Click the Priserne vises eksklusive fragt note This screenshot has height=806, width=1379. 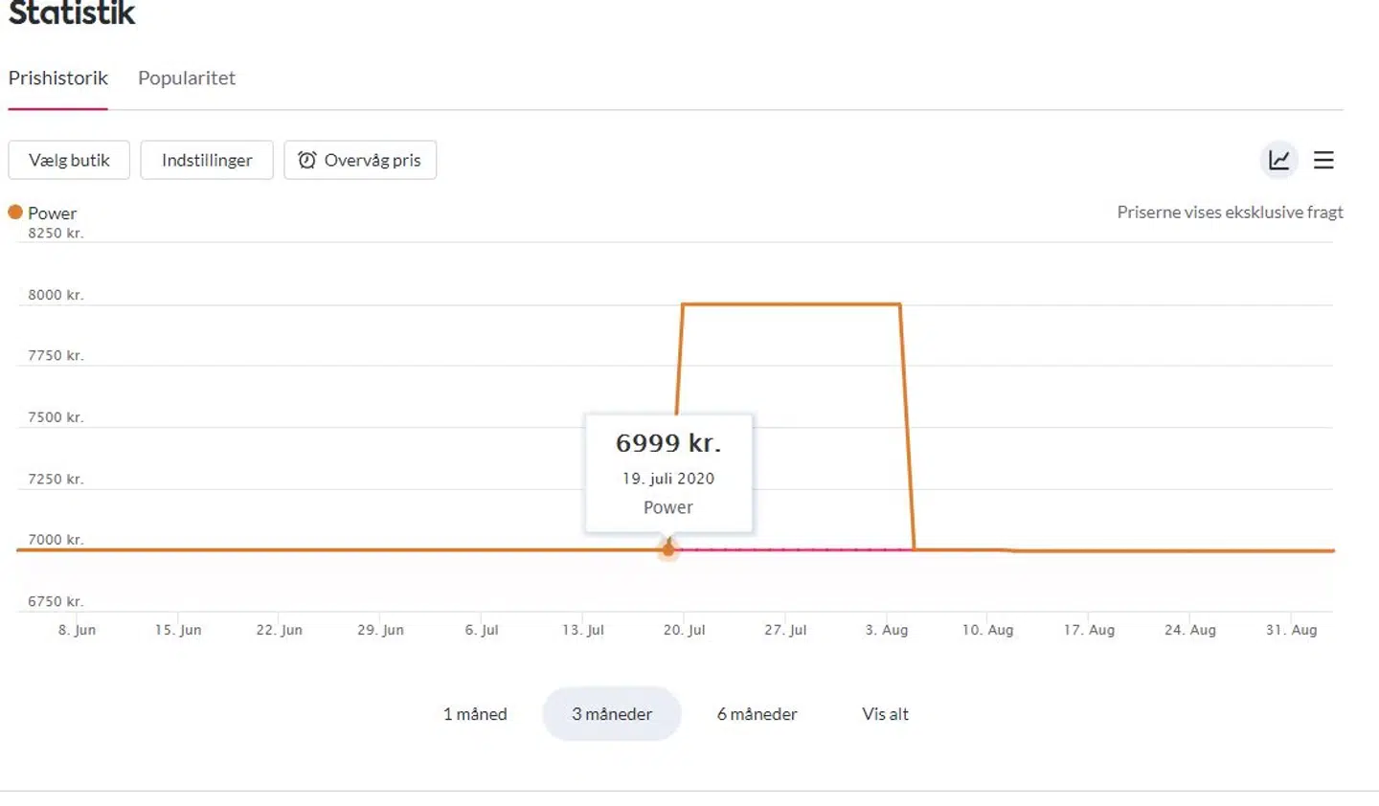[x=1230, y=213]
